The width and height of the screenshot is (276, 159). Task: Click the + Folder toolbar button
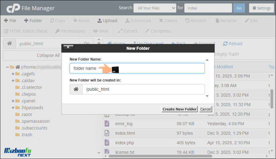[x=33, y=21]
